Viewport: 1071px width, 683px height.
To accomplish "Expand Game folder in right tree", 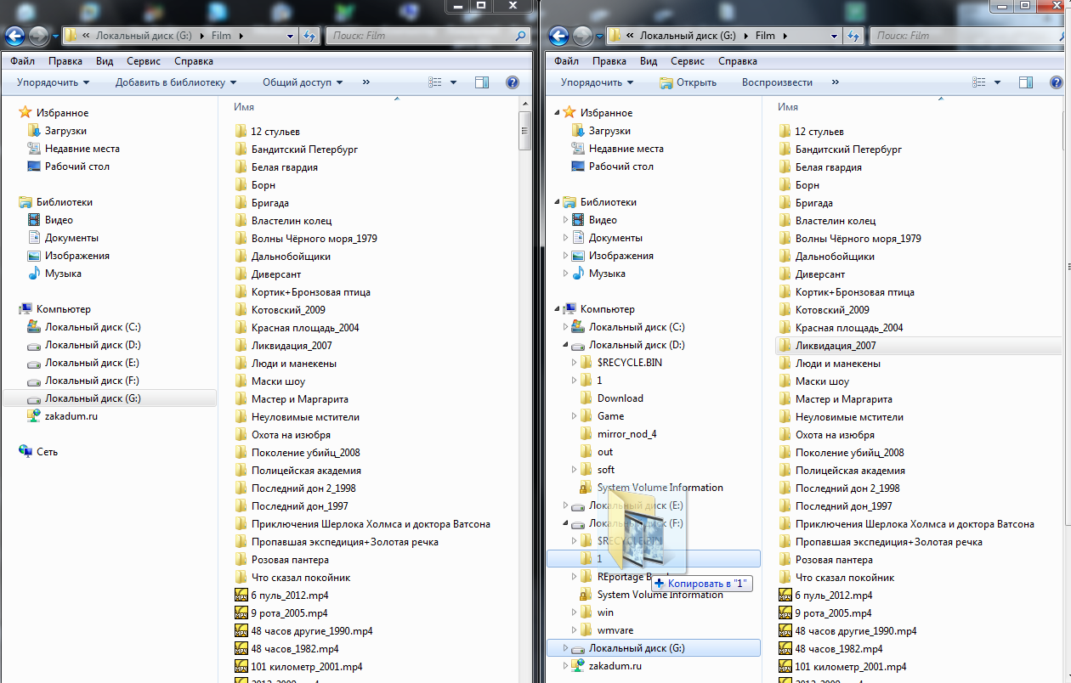I will [574, 416].
